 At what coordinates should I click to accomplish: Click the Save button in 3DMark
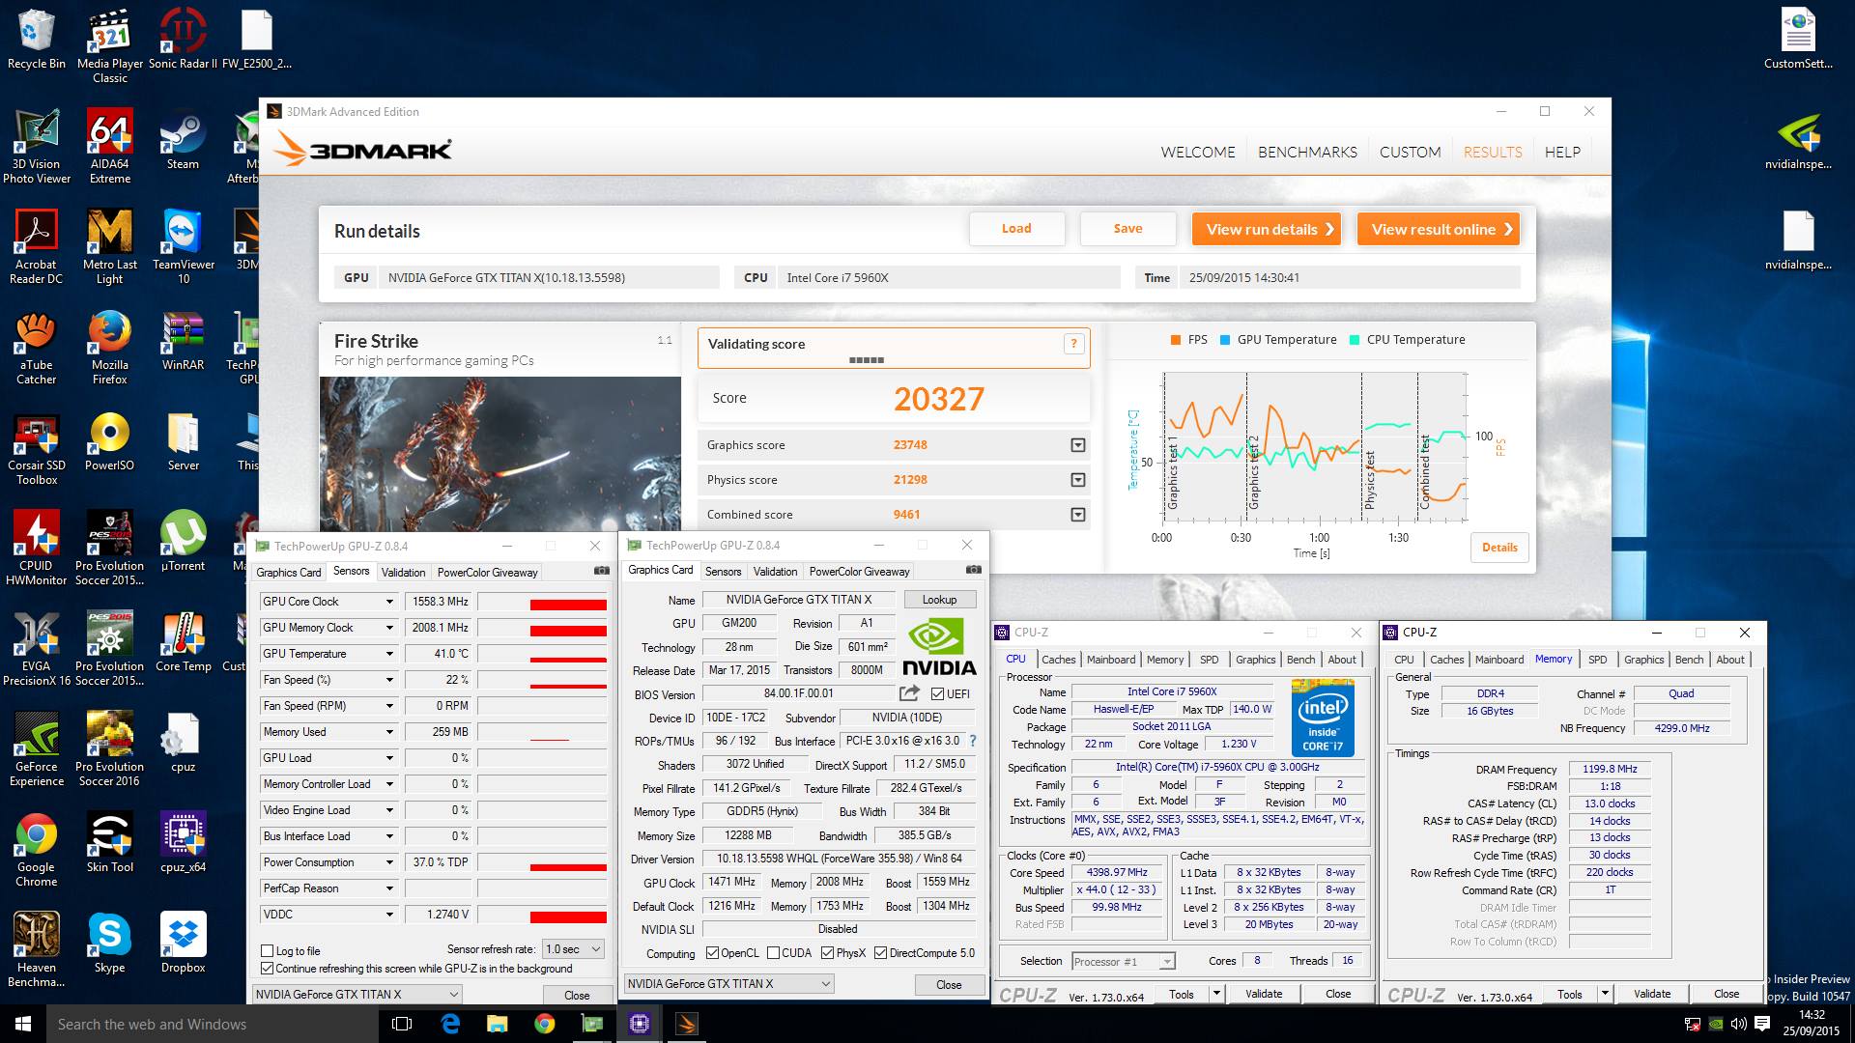(x=1127, y=229)
